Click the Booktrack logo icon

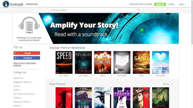click(6, 4)
